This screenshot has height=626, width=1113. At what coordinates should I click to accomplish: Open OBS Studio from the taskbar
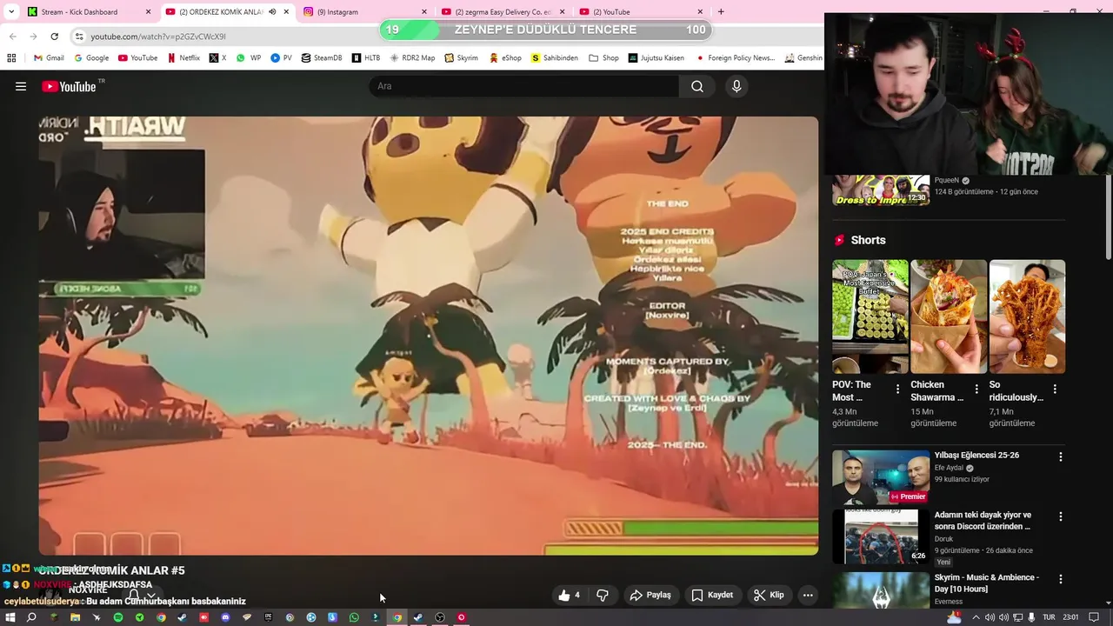tap(440, 617)
